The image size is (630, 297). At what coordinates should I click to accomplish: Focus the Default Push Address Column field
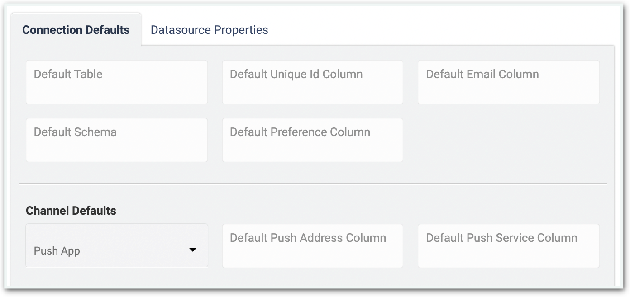313,246
